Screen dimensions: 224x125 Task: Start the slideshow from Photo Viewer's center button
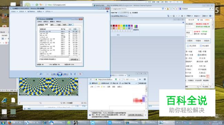click(60, 74)
